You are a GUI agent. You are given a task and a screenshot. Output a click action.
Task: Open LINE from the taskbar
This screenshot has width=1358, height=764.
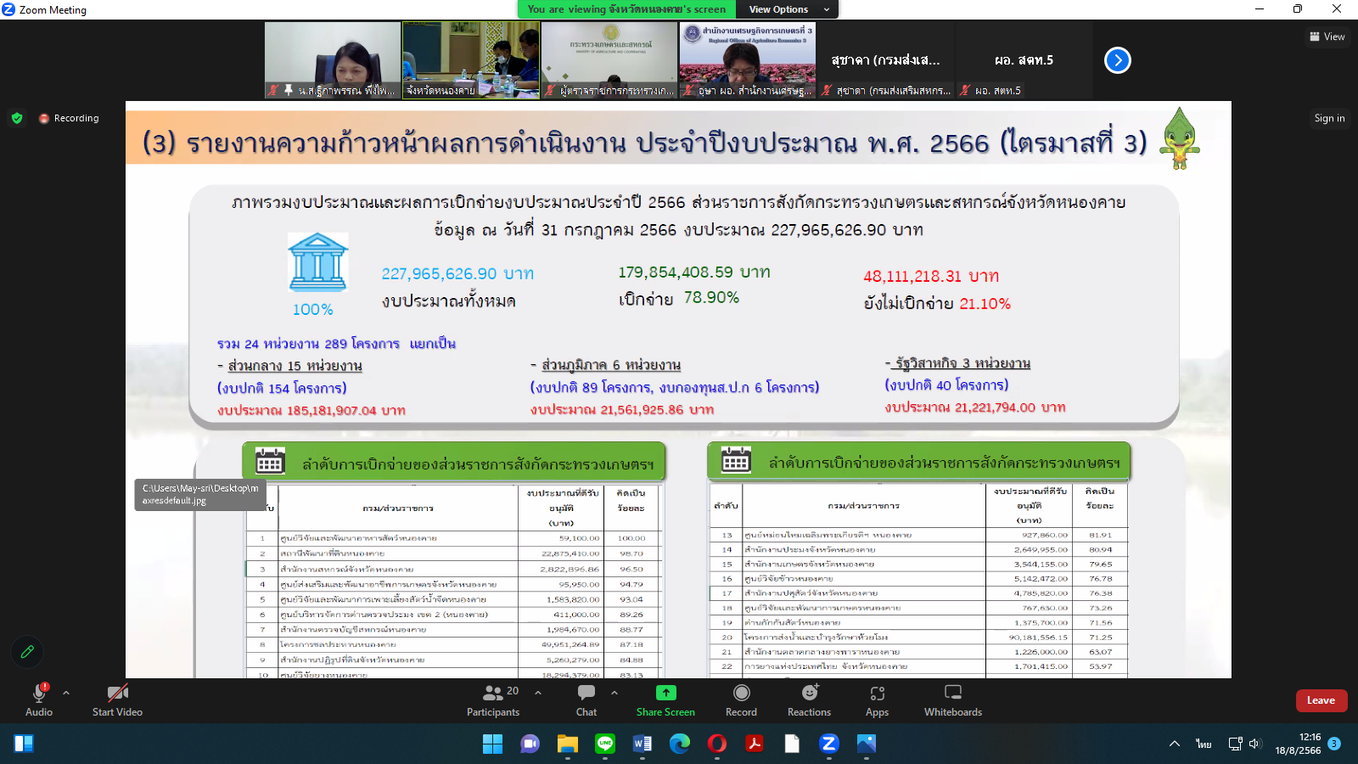(605, 744)
